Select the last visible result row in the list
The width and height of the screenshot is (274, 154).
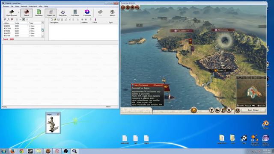22,36
